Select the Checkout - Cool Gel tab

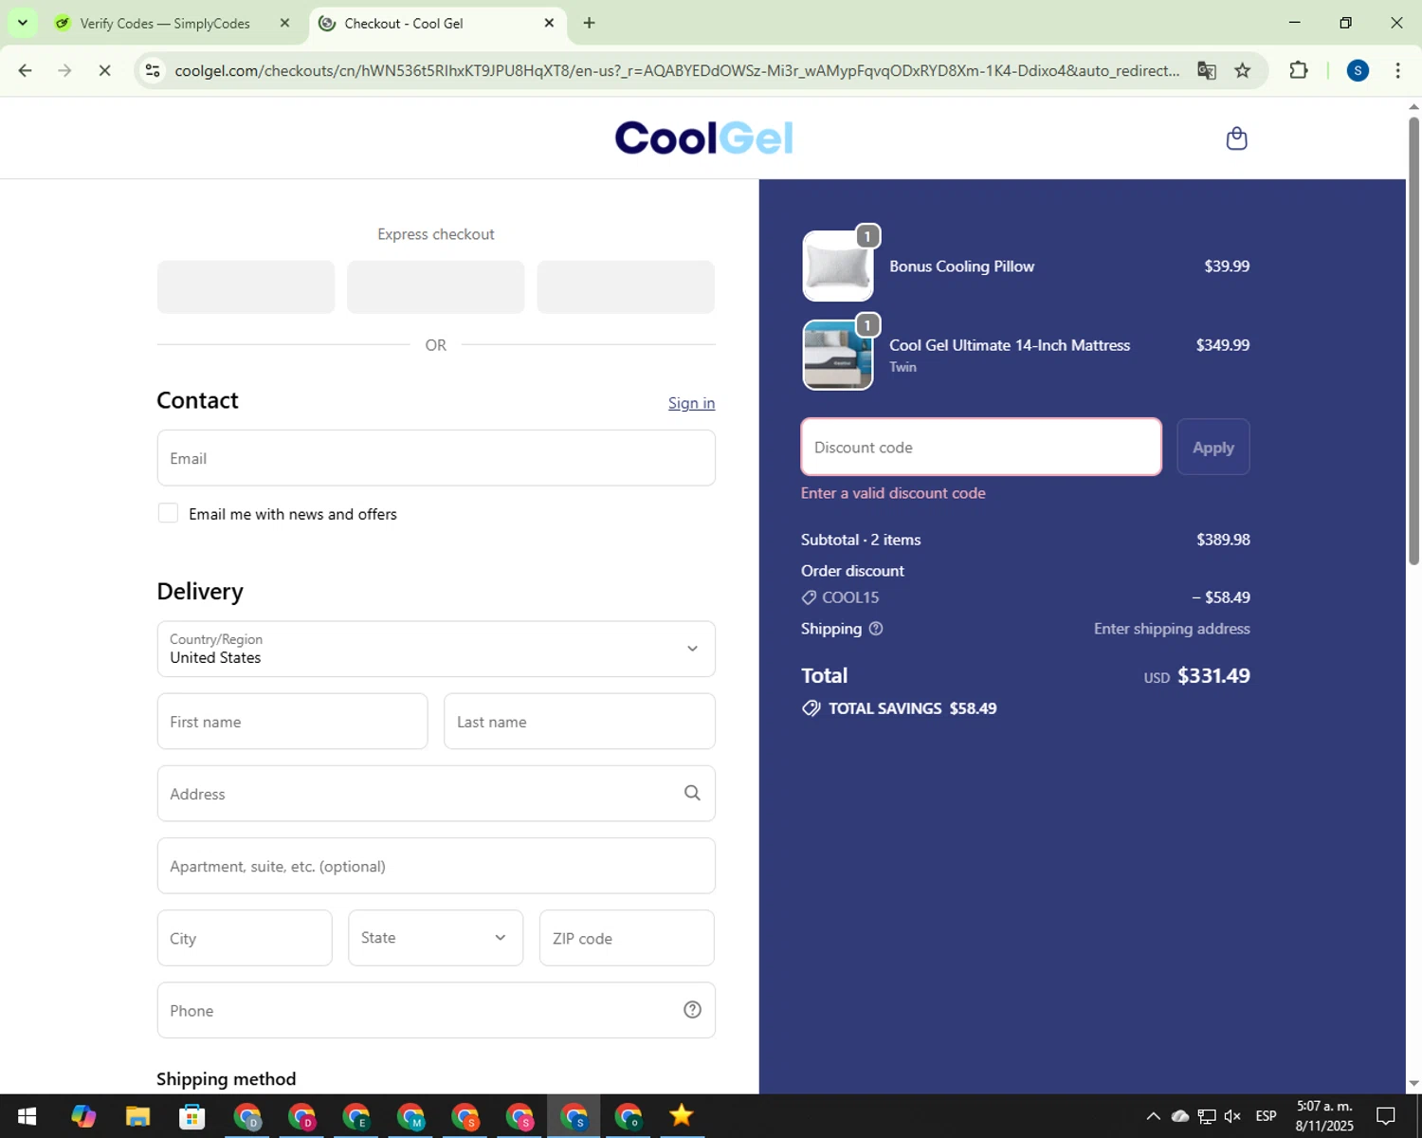point(436,23)
